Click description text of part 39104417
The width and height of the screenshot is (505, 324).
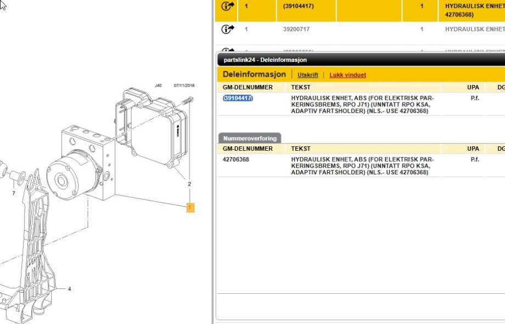click(363, 104)
